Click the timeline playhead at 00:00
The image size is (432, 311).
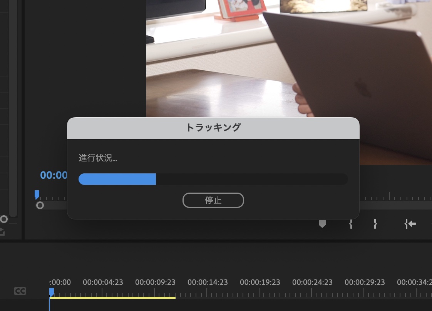52,292
